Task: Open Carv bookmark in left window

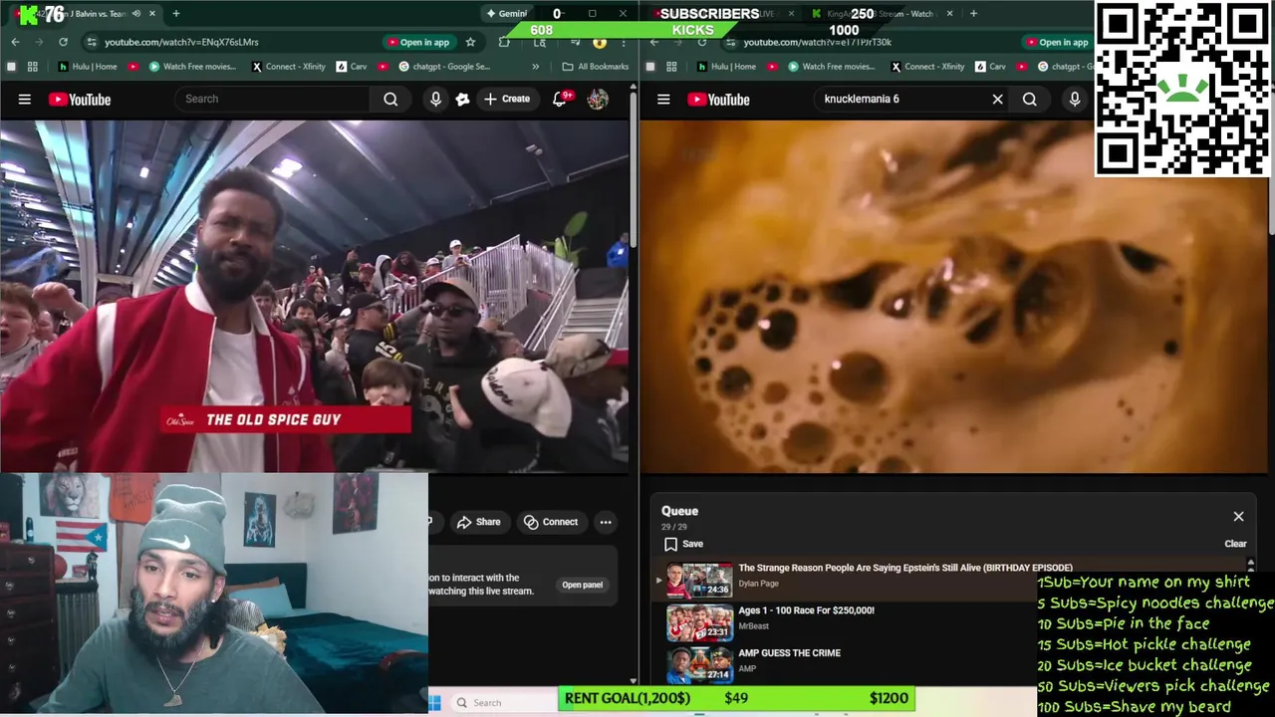Action: pyautogui.click(x=351, y=67)
